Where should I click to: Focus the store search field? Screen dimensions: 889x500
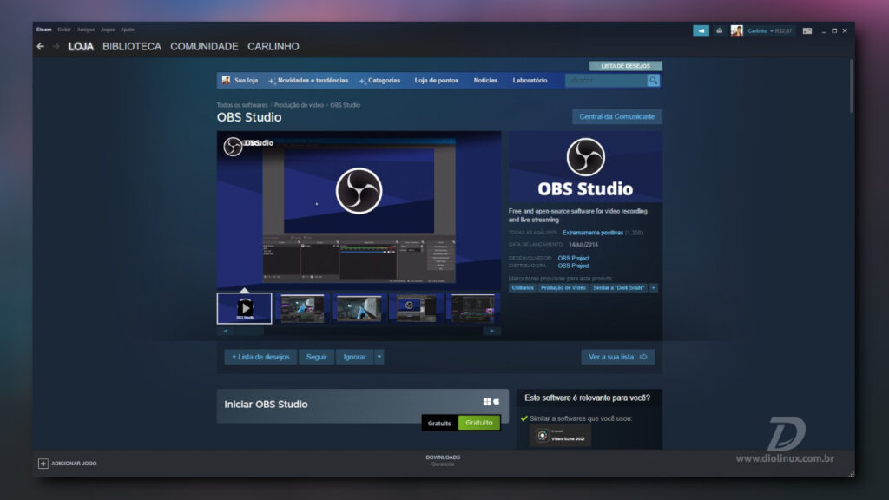(x=606, y=81)
